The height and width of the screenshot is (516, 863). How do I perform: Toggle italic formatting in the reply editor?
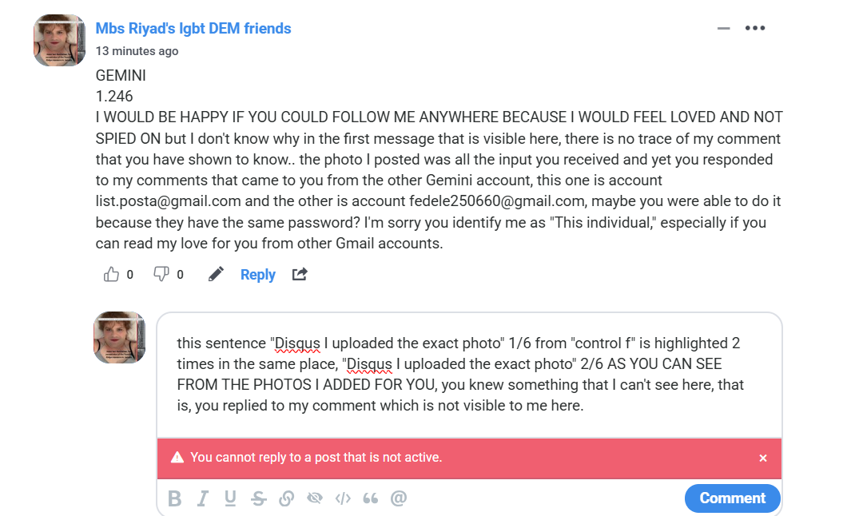(x=203, y=499)
